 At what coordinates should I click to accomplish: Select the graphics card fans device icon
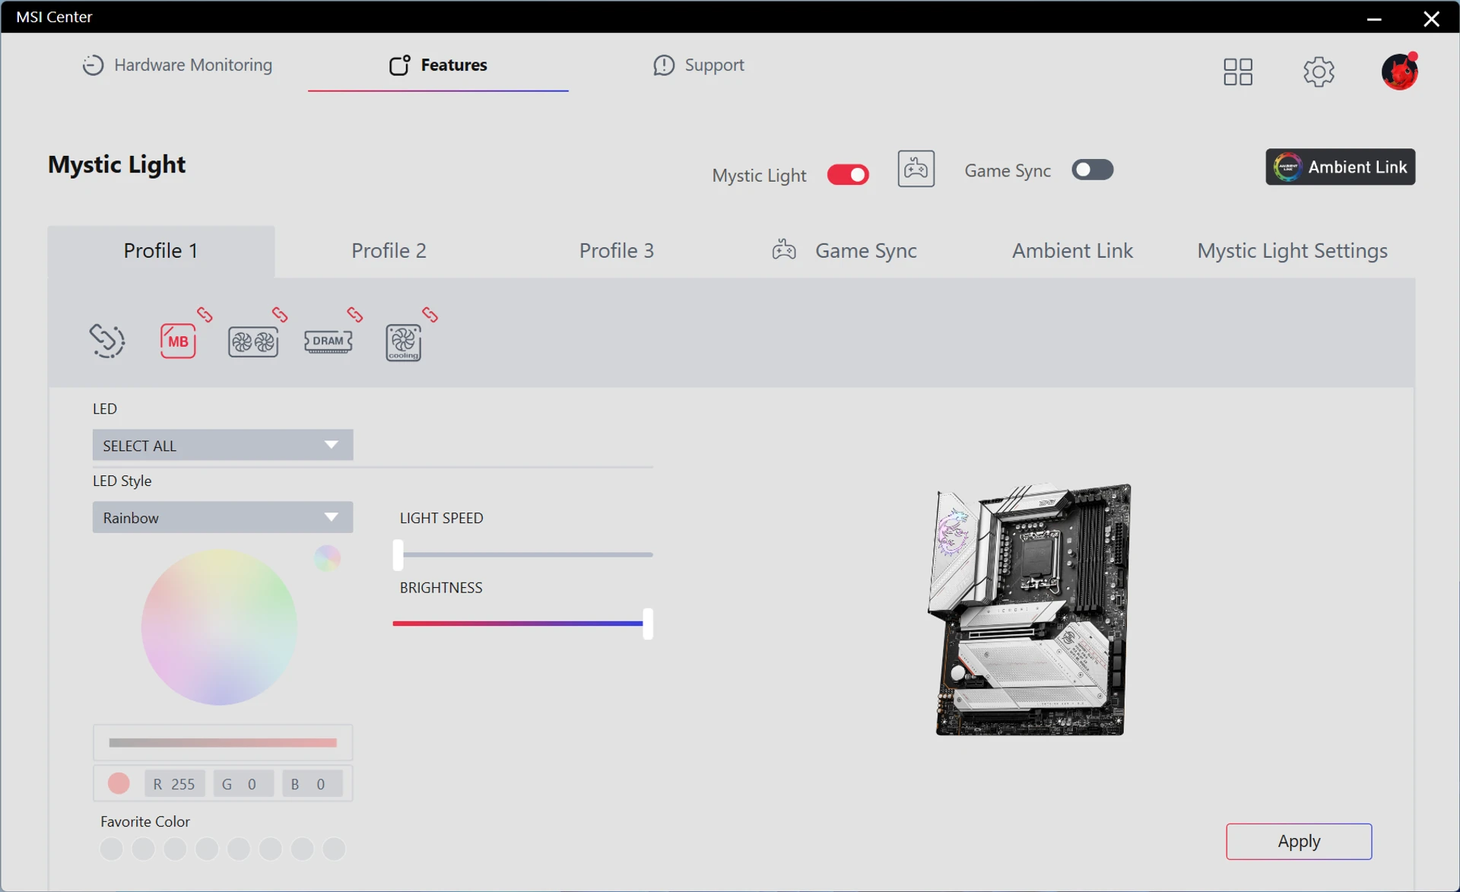tap(253, 342)
